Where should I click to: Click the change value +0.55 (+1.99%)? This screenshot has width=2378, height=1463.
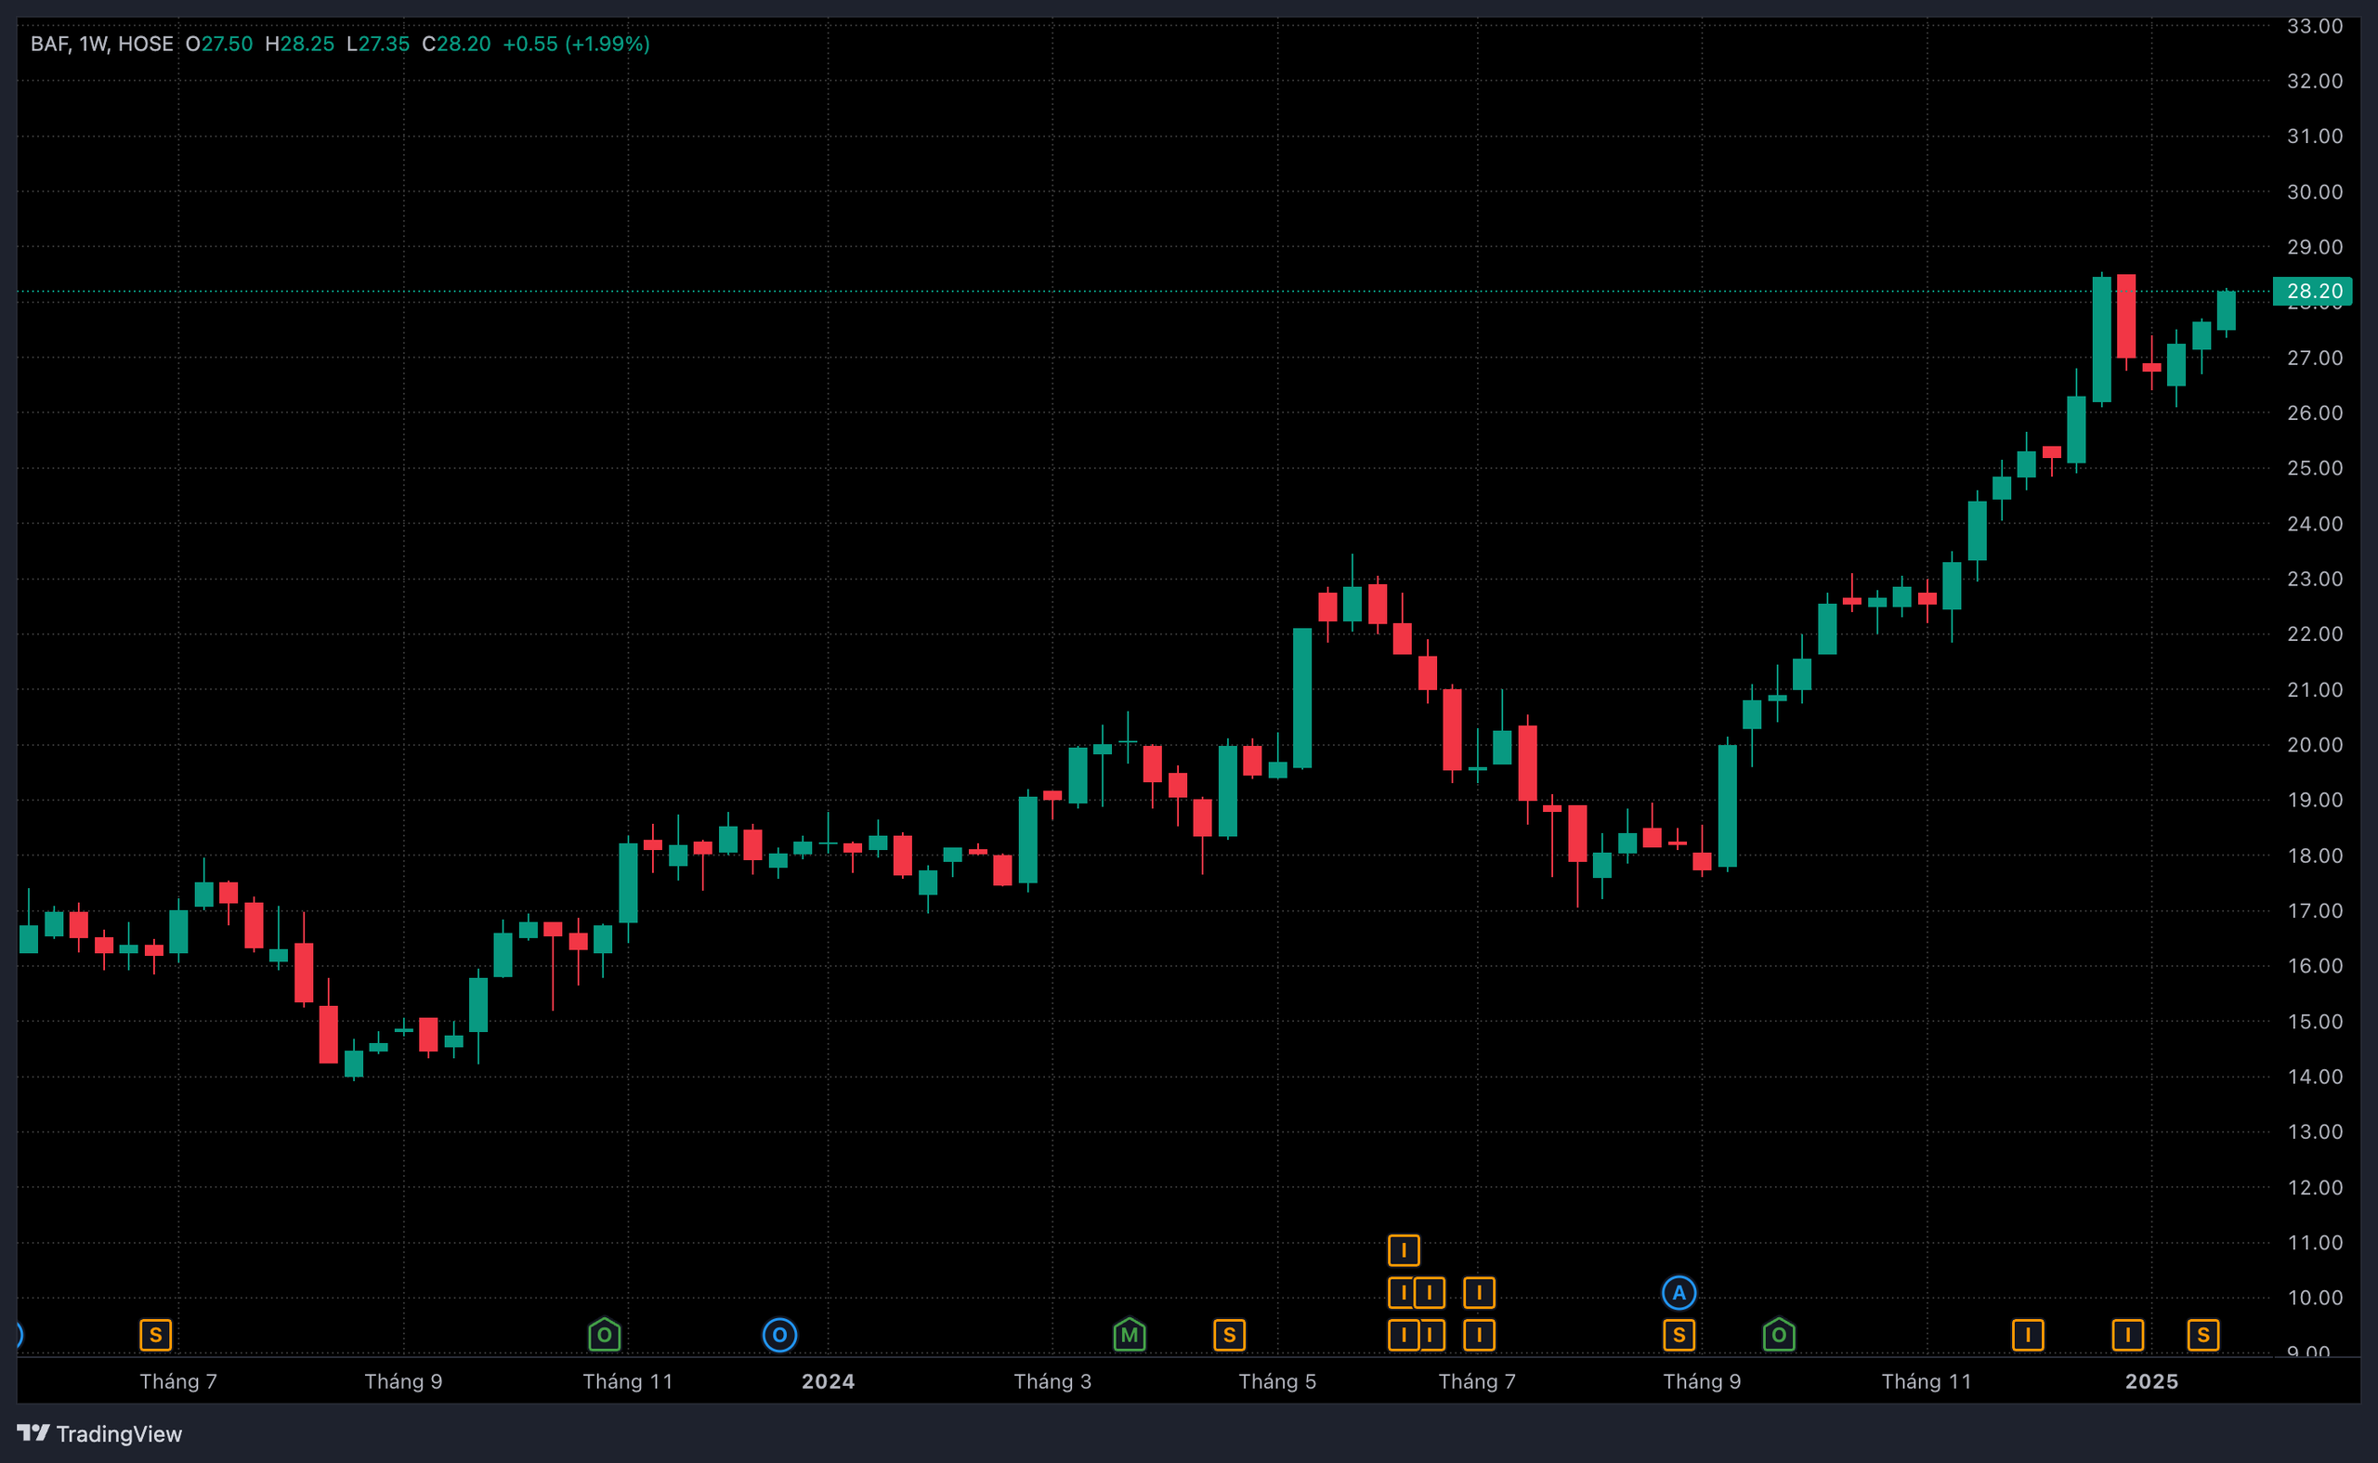(x=577, y=44)
